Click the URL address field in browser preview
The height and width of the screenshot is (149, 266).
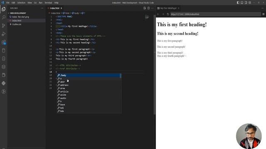tap(215, 14)
